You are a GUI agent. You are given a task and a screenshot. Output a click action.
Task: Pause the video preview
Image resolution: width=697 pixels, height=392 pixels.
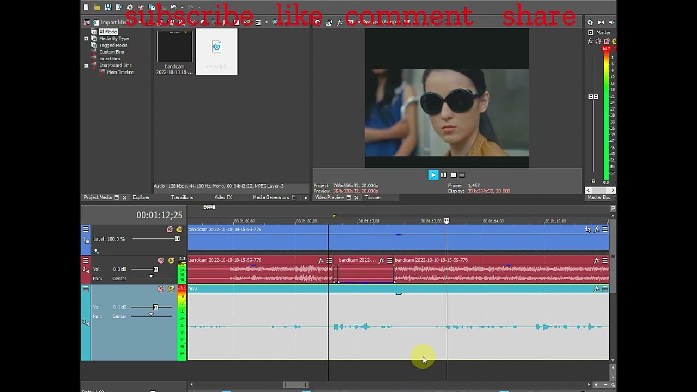pos(443,175)
